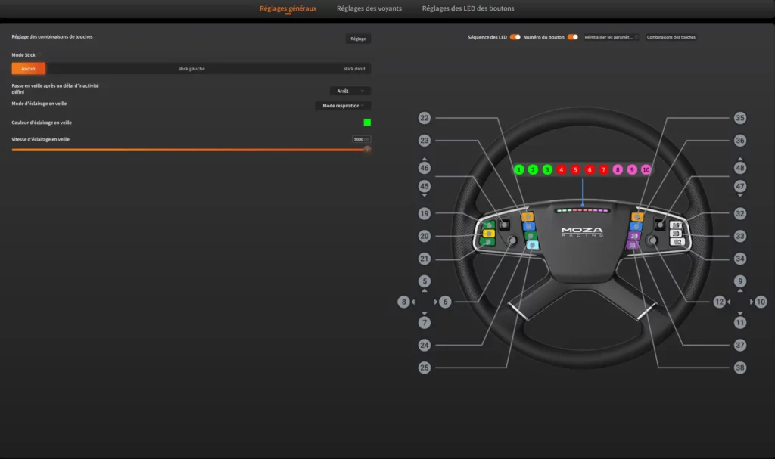
Task: Select LED number 8 pink circle
Action: 618,170
